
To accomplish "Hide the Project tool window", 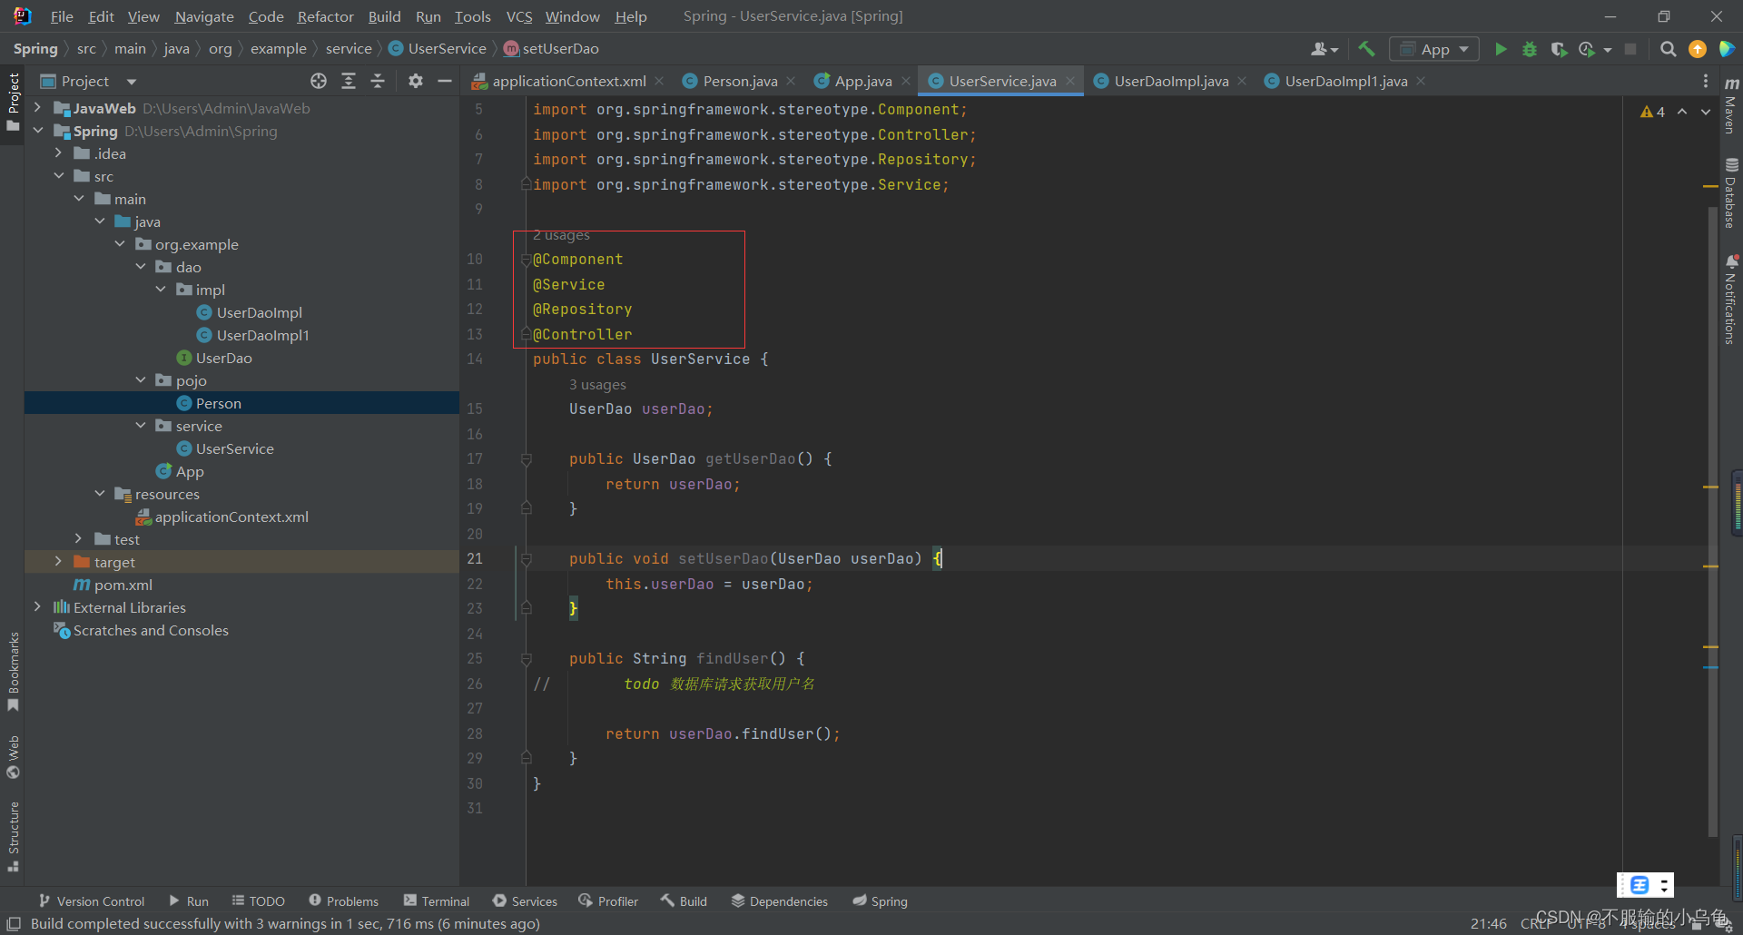I will click(x=445, y=82).
